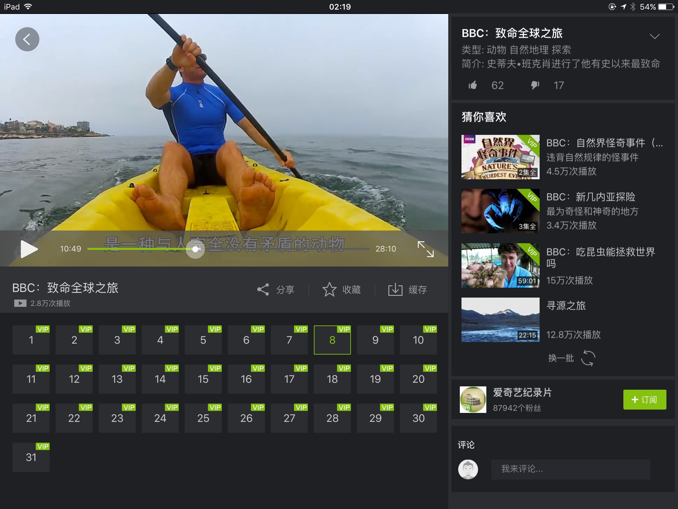Select episode 30
The width and height of the screenshot is (678, 509).
point(418,418)
